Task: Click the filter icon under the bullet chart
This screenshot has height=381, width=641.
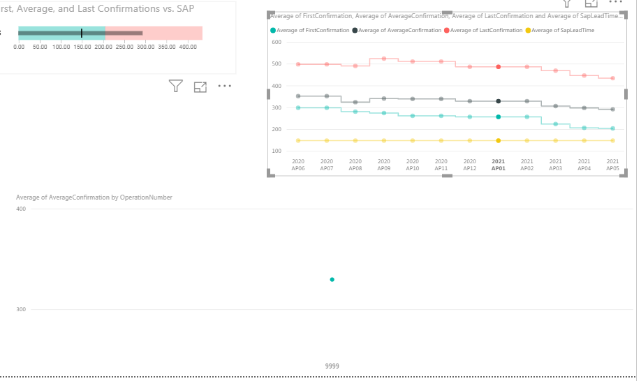Action: click(x=176, y=86)
